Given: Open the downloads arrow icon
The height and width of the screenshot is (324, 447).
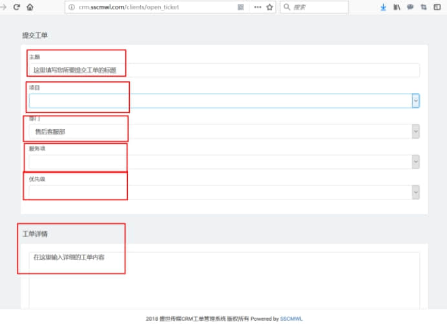Looking at the screenshot, I should pyautogui.click(x=383, y=7).
